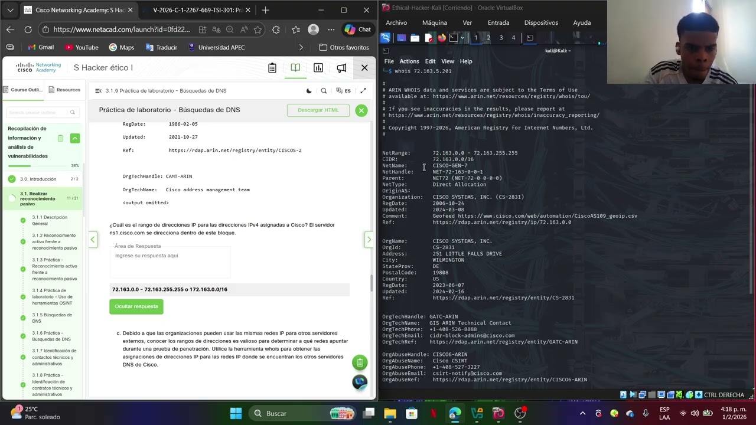
Task: Collapse course outline via menu icon beside 3.1.9
Action: pos(98,91)
